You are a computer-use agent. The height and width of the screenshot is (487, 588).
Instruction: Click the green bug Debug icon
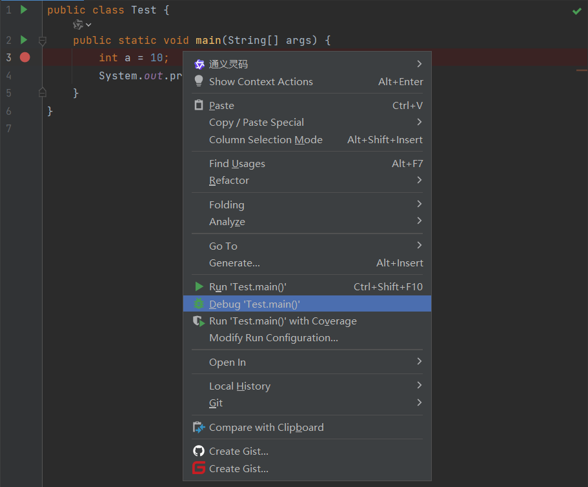199,304
